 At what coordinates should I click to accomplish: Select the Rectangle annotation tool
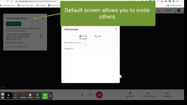tap(23, 96)
